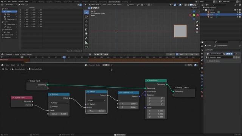Toggle viewport overlays button
The width and height of the screenshot is (242, 136).
[180, 5]
